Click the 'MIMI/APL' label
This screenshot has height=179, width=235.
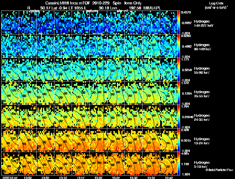click(x=152, y=8)
